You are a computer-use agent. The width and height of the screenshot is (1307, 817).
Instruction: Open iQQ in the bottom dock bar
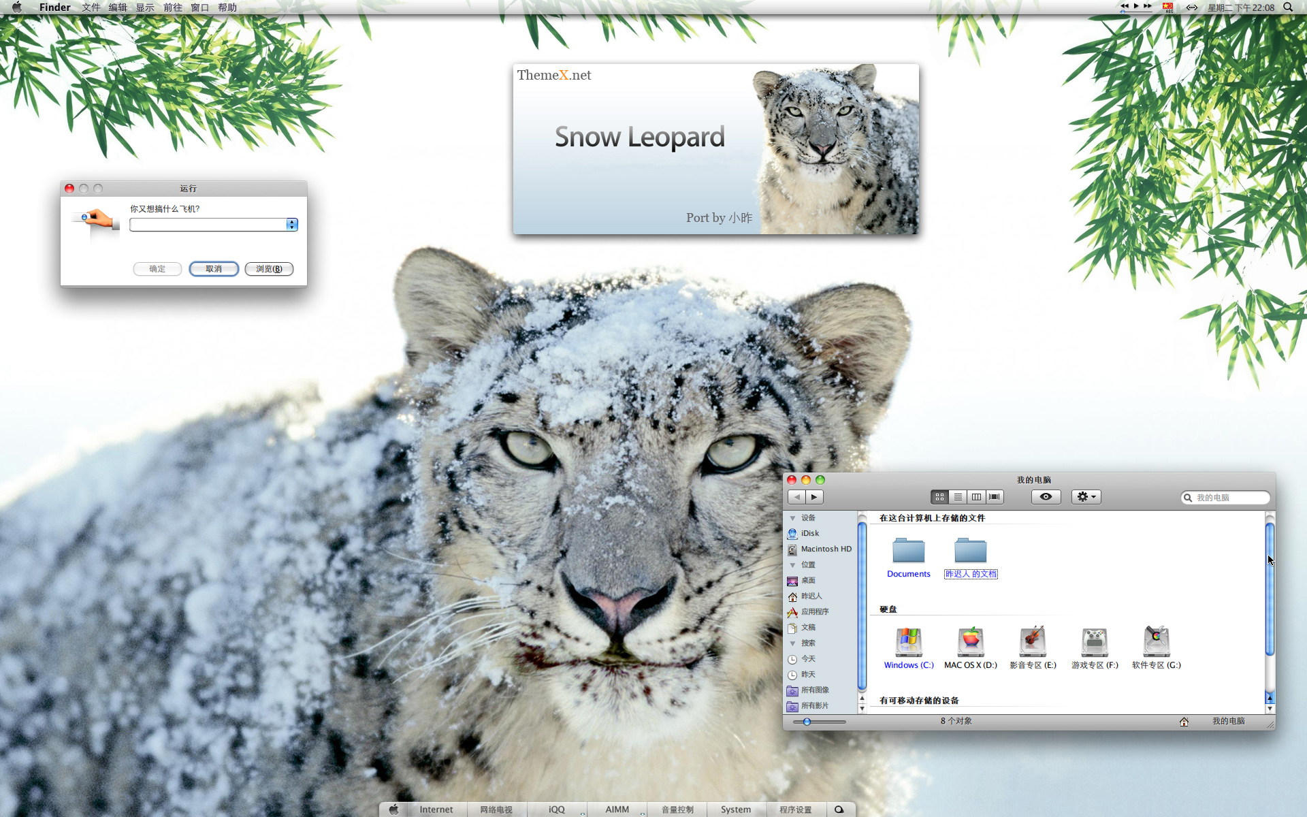coord(557,810)
